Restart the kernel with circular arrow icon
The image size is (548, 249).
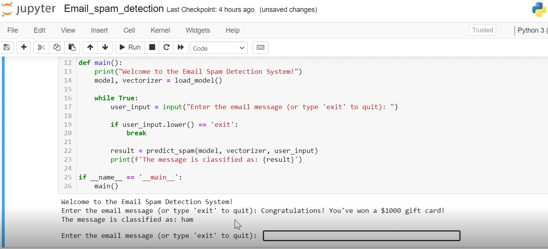(x=167, y=48)
